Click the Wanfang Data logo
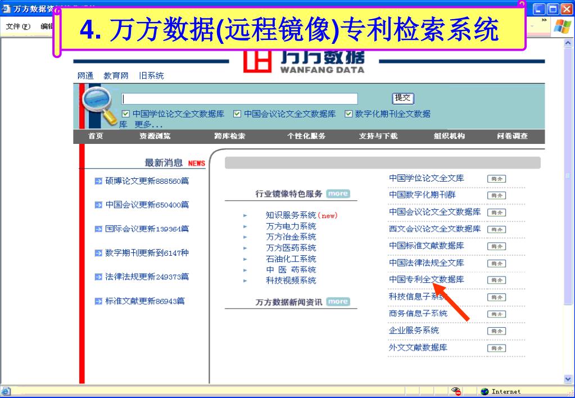The width and height of the screenshot is (575, 398). click(304, 62)
